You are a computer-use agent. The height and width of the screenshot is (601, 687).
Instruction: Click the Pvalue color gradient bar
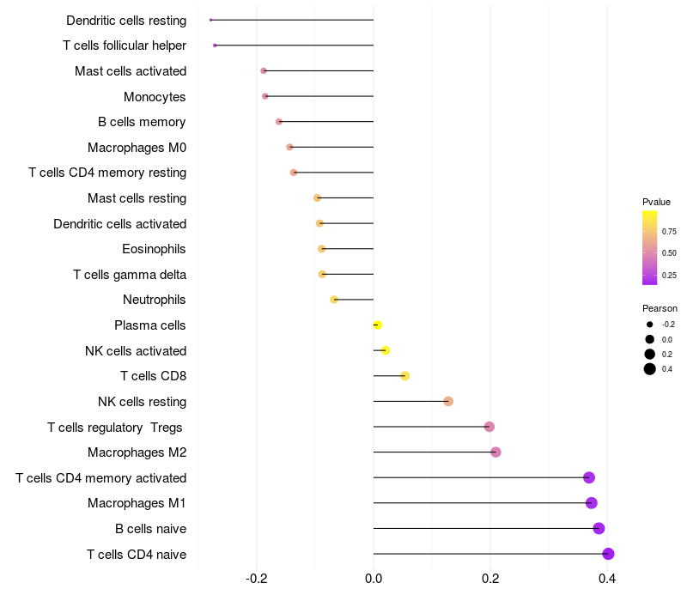pos(649,247)
